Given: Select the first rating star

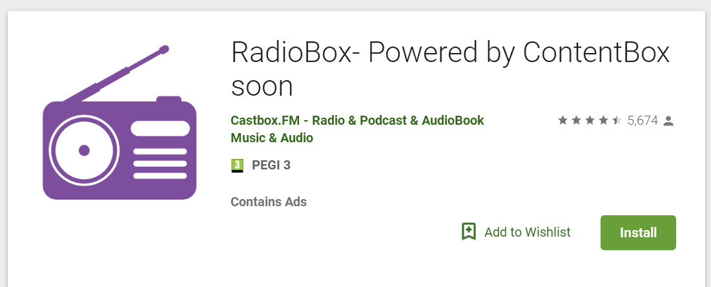Looking at the screenshot, I should coord(562,120).
